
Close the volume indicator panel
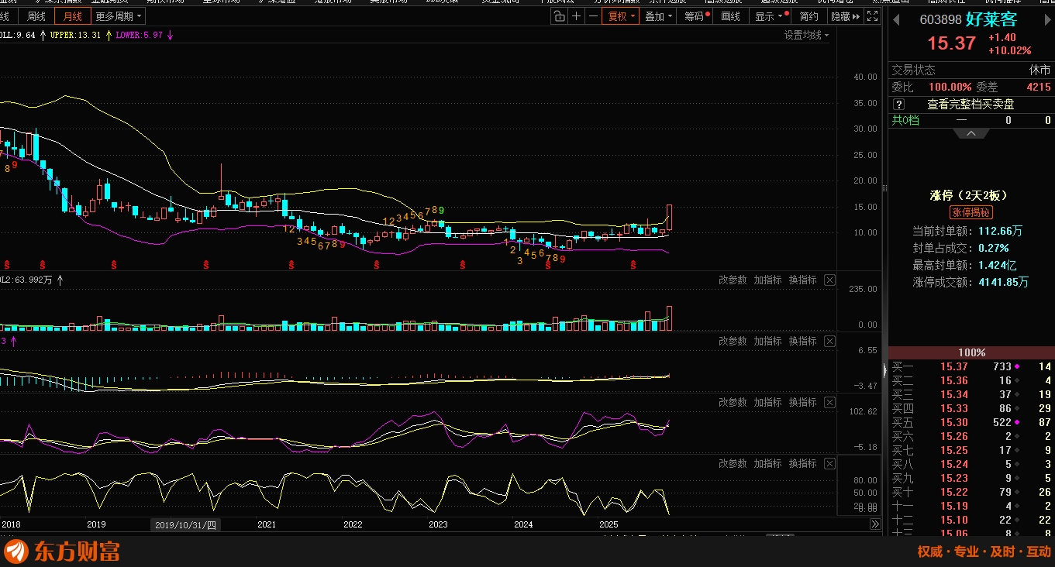point(829,280)
